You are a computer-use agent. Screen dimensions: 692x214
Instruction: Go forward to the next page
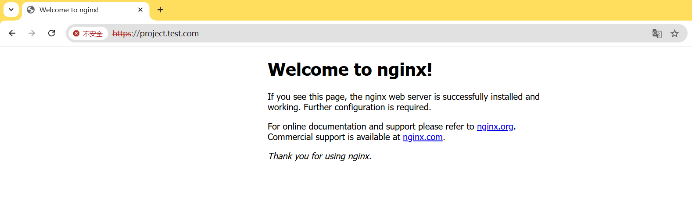point(32,33)
